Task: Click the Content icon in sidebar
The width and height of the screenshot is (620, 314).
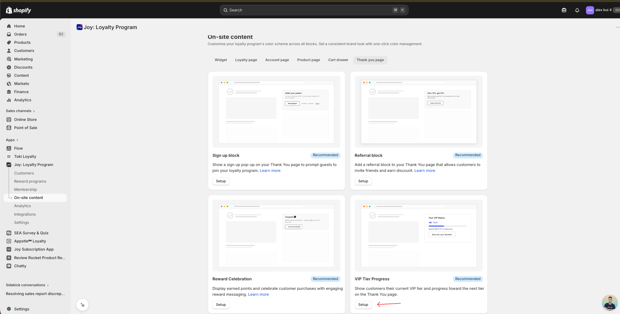Action: click(9, 75)
